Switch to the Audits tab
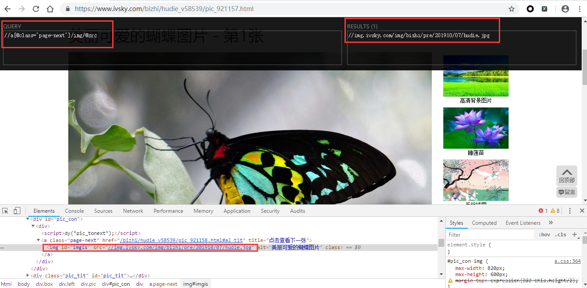Screen dimensions: 587x288 (x=297, y=211)
